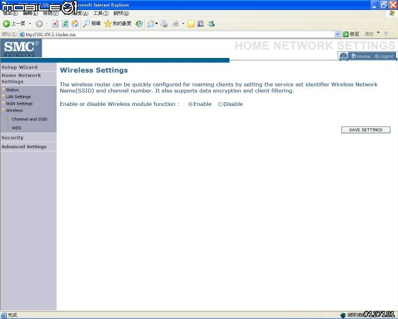The height and width of the screenshot is (319, 398).
Task: Open the LAN Settings page link
Action: [x=18, y=97]
